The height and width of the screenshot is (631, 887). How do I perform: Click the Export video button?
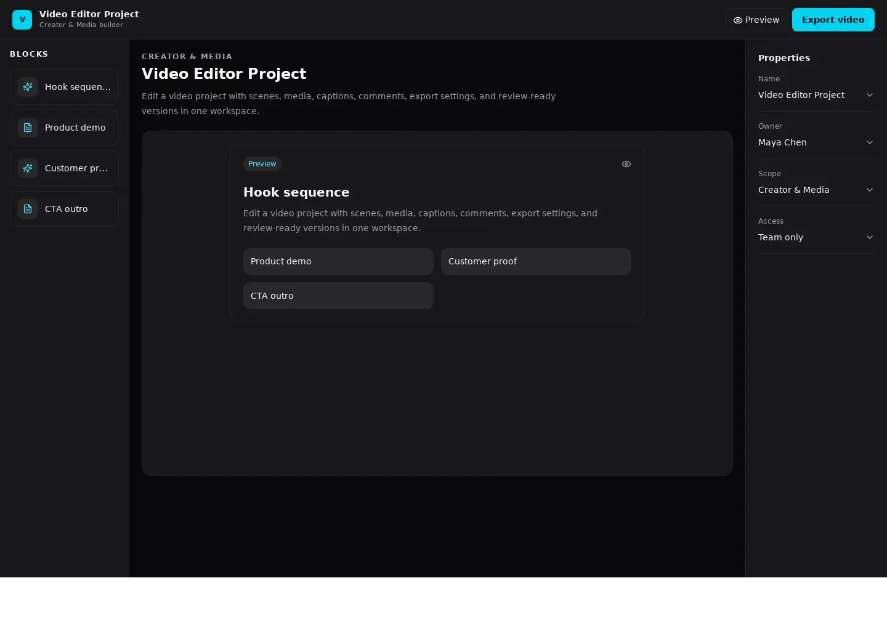[x=833, y=20]
